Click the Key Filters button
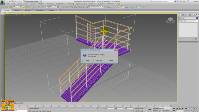Viewport: 199px width, 112px height. tap(166, 111)
